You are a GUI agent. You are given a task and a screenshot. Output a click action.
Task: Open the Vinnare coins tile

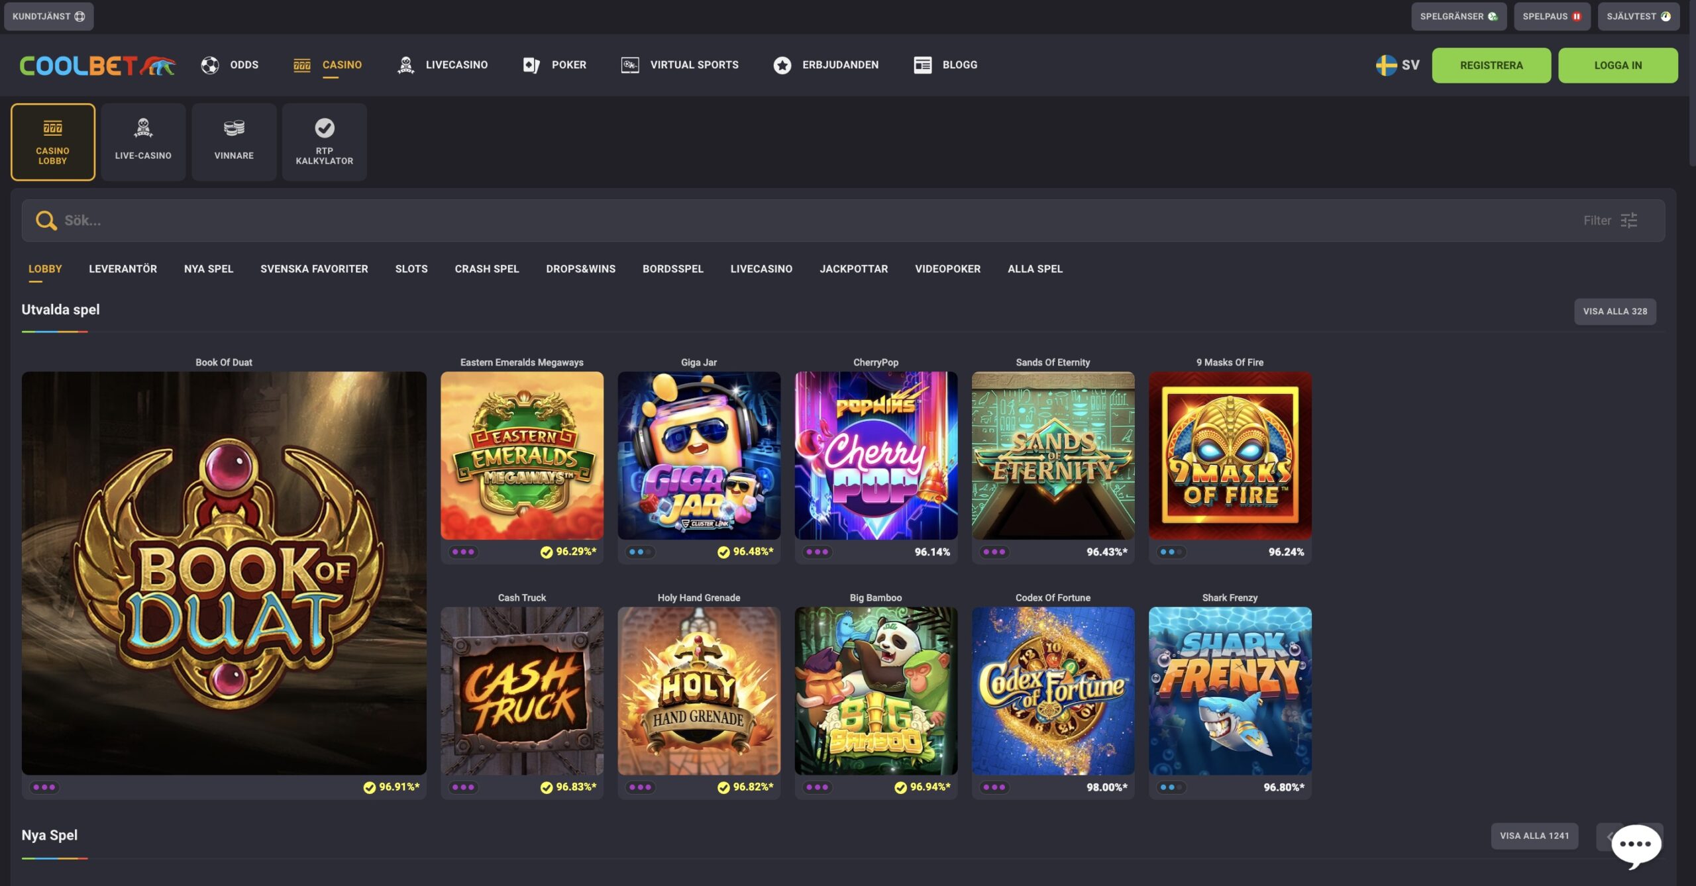click(234, 142)
